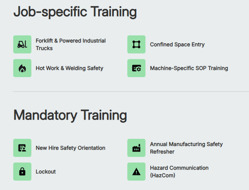249x190 pixels.
Task: Open the Hazard Communication text link
Action: (179, 168)
